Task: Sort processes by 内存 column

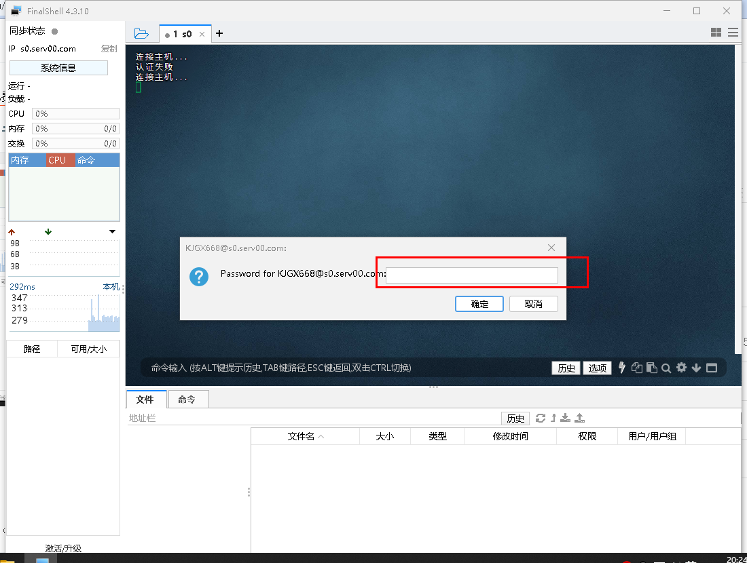Action: (x=27, y=160)
